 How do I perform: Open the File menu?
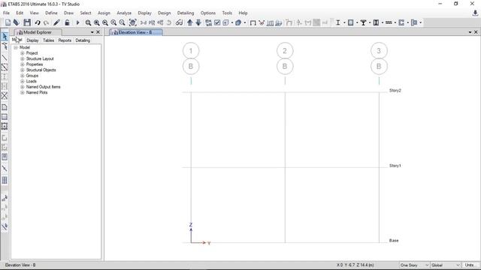6,13
